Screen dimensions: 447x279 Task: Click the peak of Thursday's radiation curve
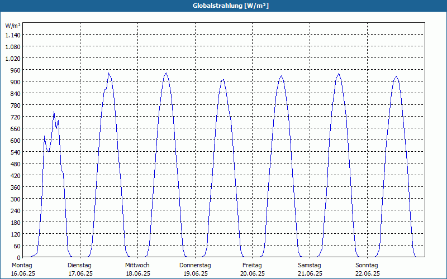coord(223,79)
